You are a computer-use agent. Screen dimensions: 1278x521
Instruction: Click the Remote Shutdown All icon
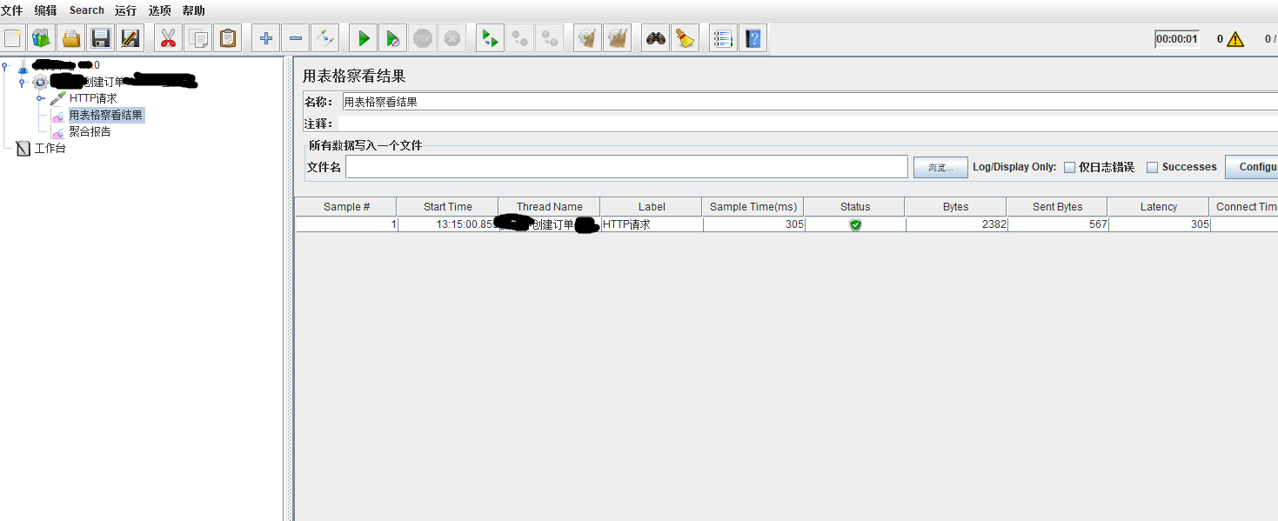point(550,38)
